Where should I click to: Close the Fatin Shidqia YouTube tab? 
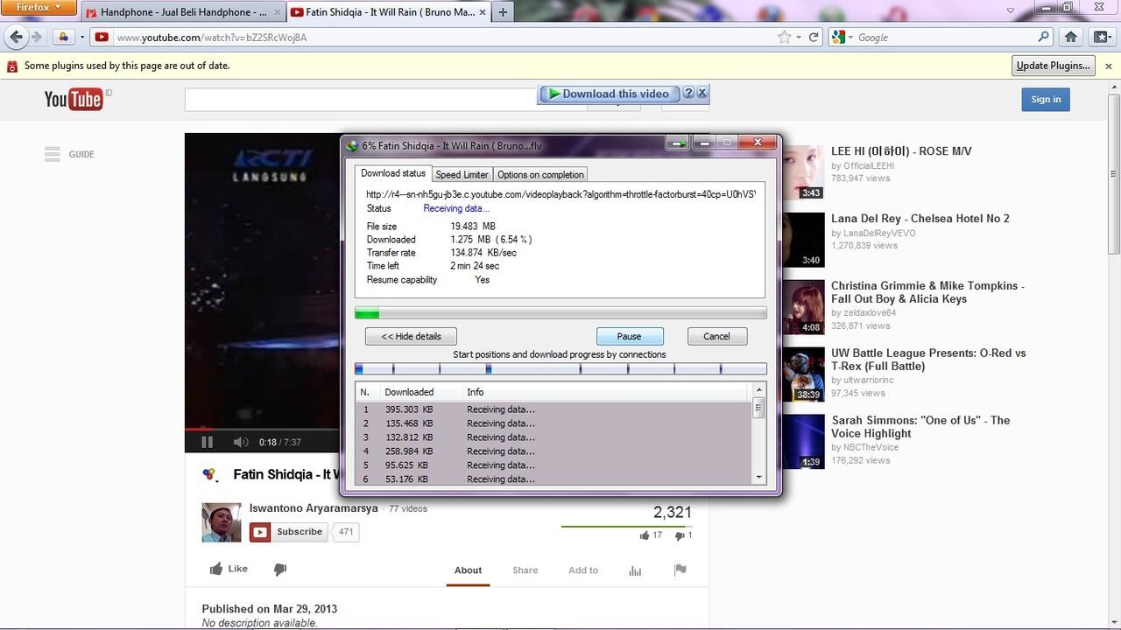tap(482, 12)
